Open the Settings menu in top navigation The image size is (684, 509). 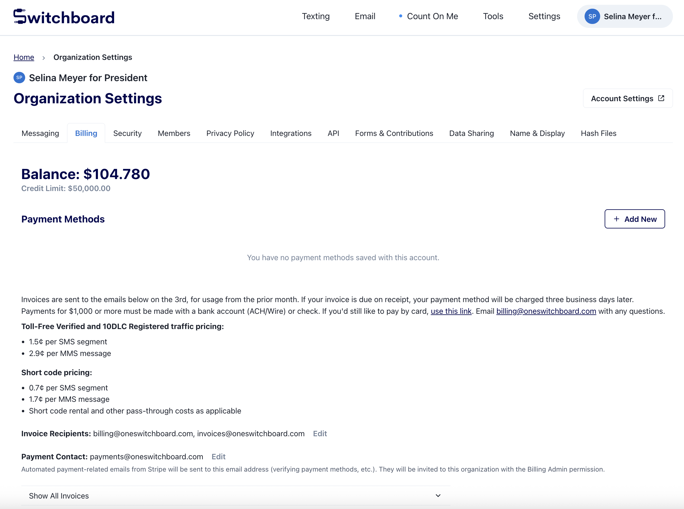[x=544, y=16]
